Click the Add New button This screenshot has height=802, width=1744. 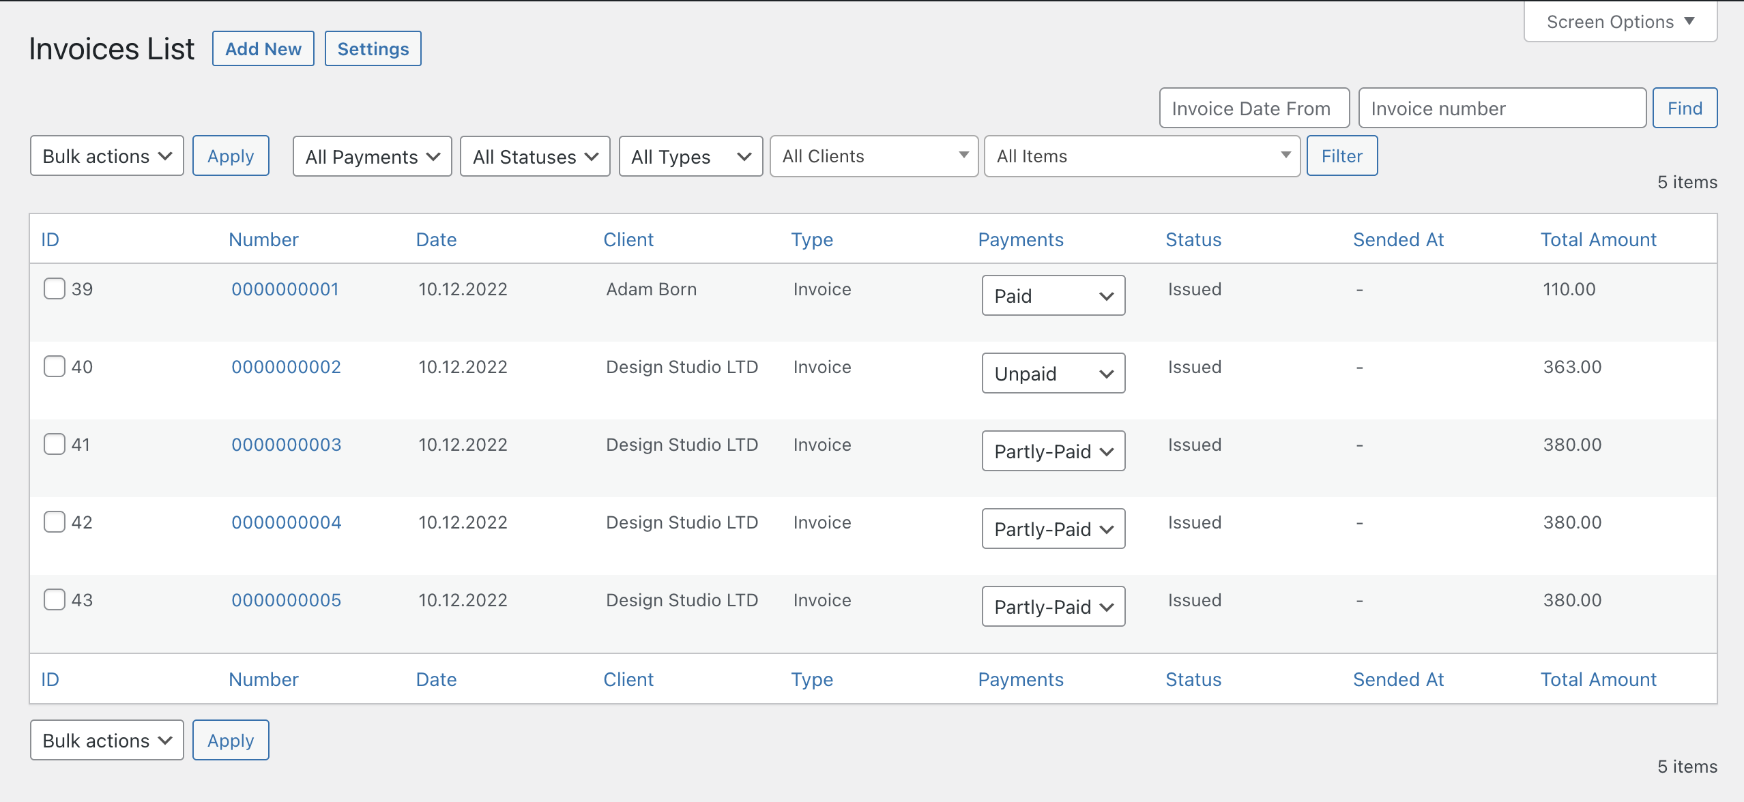click(x=263, y=48)
